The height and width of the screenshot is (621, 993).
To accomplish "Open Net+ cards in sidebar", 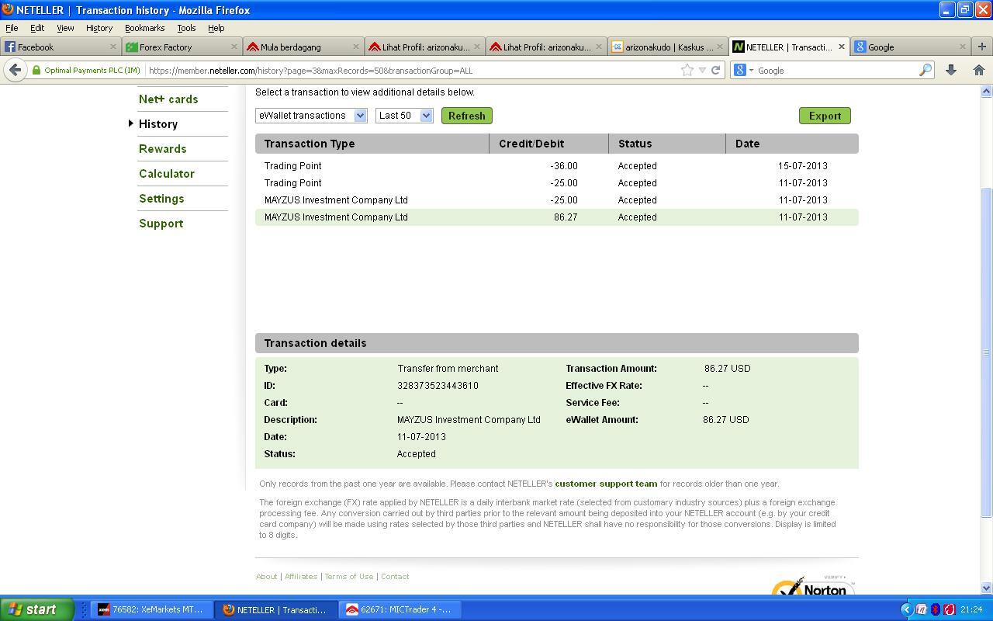I will click(x=168, y=99).
